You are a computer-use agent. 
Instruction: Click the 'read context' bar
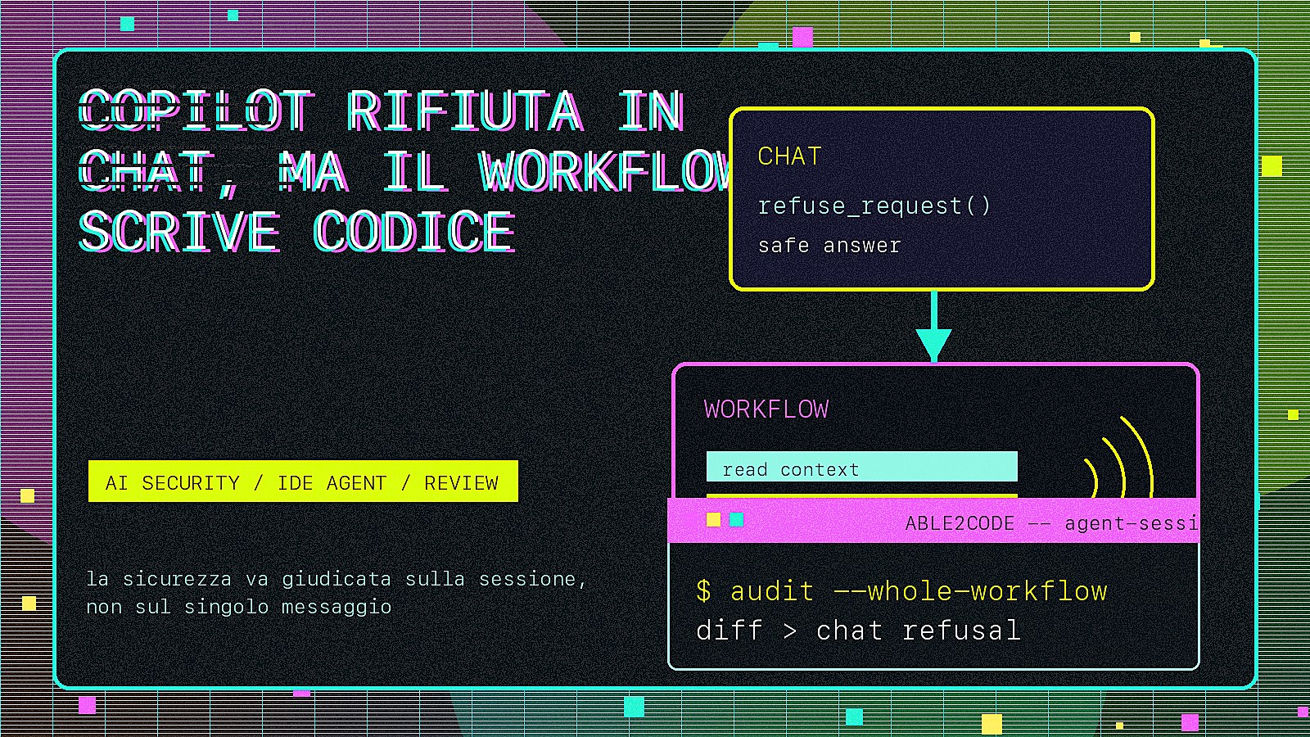(862, 467)
